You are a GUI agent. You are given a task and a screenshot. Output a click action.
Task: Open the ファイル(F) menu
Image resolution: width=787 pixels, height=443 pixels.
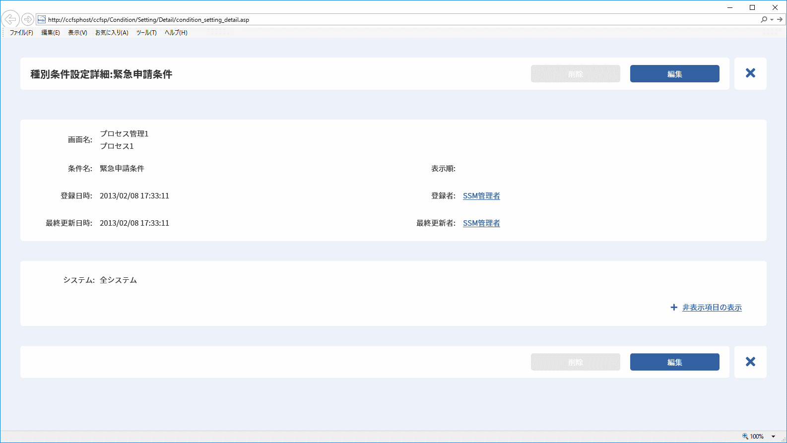[x=21, y=33]
